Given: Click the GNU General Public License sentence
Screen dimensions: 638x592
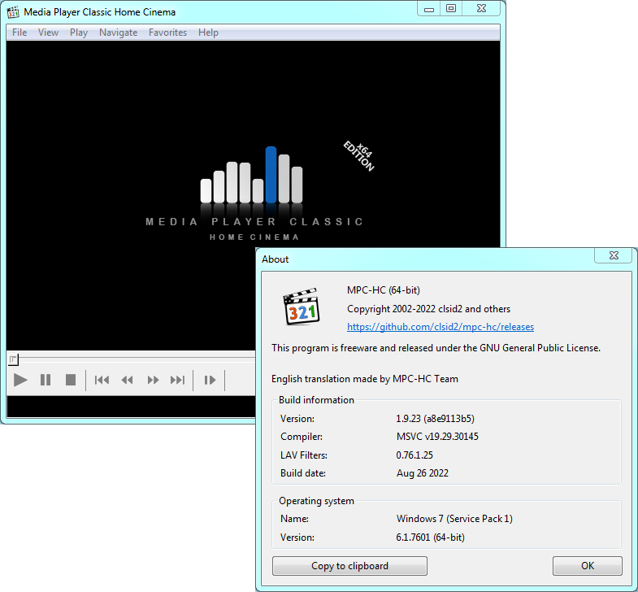Looking at the screenshot, I should [436, 348].
